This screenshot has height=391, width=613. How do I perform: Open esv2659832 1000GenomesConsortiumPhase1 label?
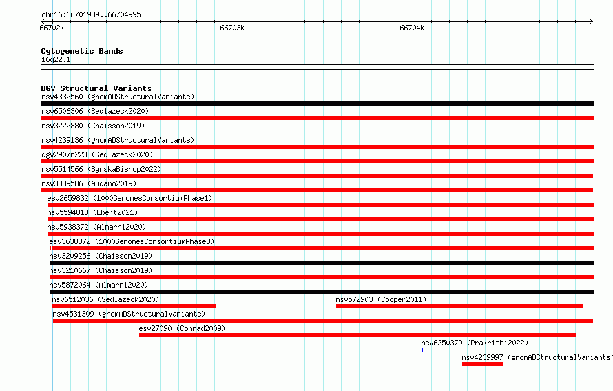[x=129, y=198]
